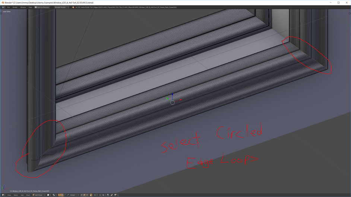The height and width of the screenshot is (197, 351).
Task: Click the Blender logo splash icon in info header
Action: point(73,7)
